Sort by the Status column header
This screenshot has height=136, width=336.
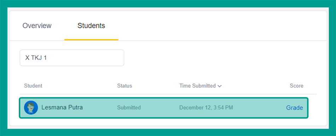[124, 86]
